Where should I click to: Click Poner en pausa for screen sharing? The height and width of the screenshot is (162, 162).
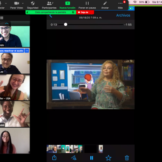tap(87, 5)
